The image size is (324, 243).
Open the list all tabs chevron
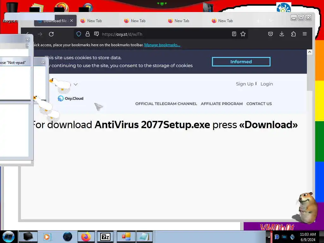tap(271, 21)
